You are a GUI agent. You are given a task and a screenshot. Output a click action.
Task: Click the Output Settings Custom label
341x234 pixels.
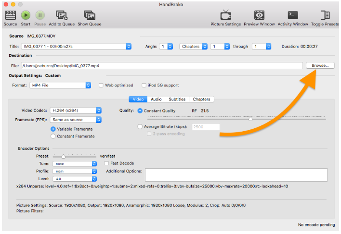pos(35,75)
